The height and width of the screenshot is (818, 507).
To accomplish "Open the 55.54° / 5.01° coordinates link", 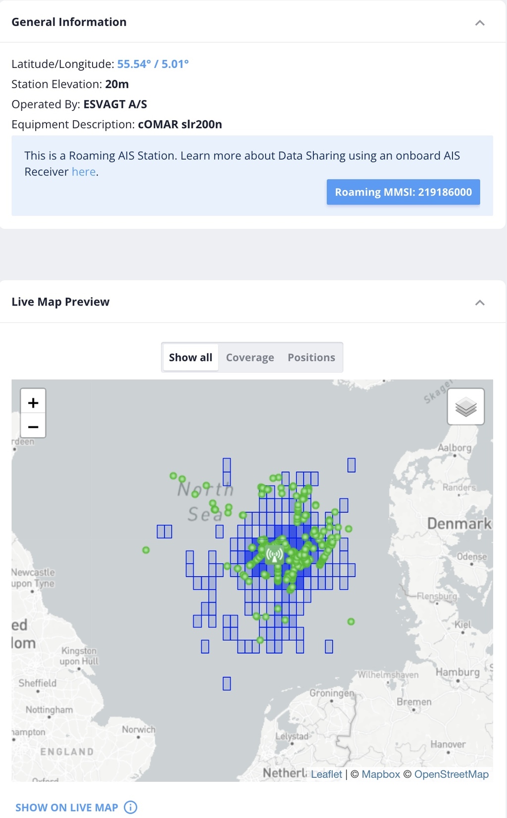I will click(153, 64).
